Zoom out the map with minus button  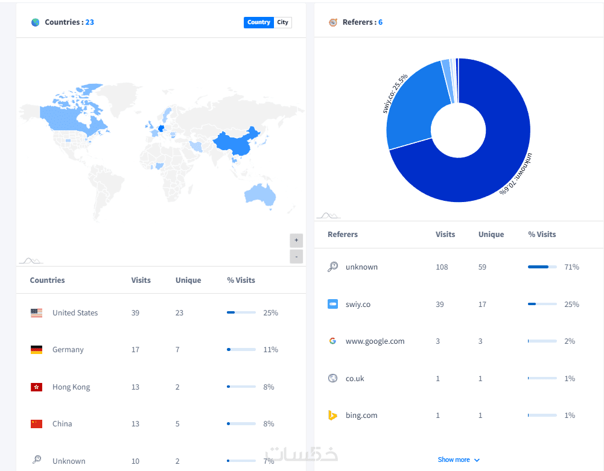point(296,256)
